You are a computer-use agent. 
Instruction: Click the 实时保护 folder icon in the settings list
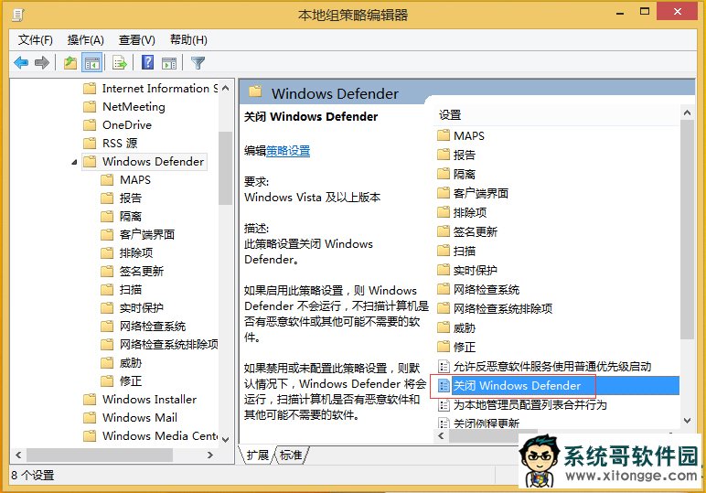click(444, 270)
